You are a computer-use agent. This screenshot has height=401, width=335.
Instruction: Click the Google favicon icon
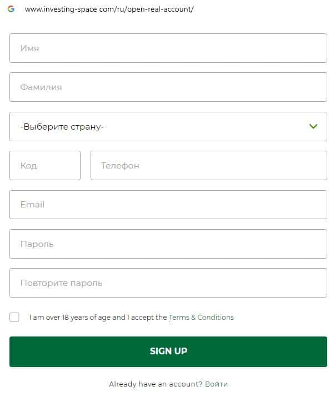(x=11, y=9)
